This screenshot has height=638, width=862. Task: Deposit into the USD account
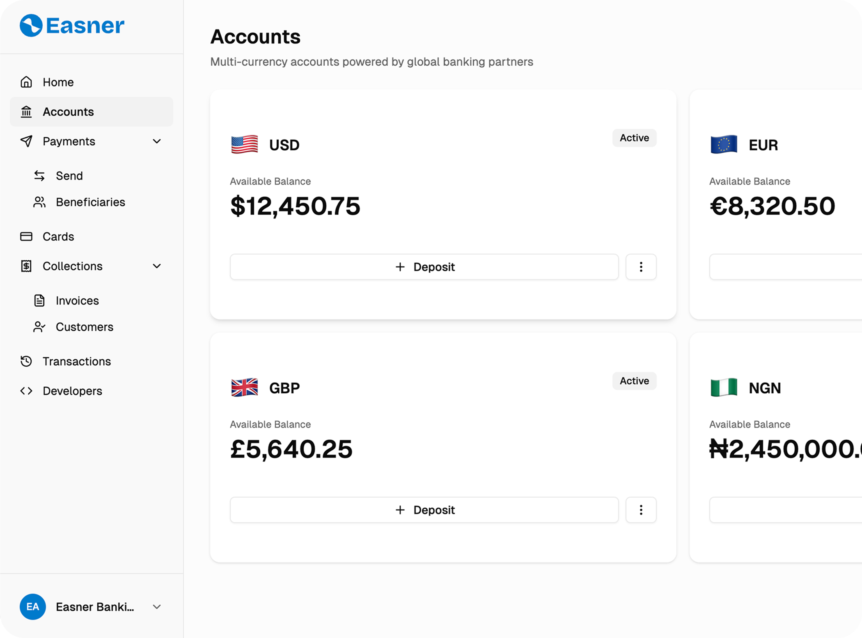pos(424,267)
